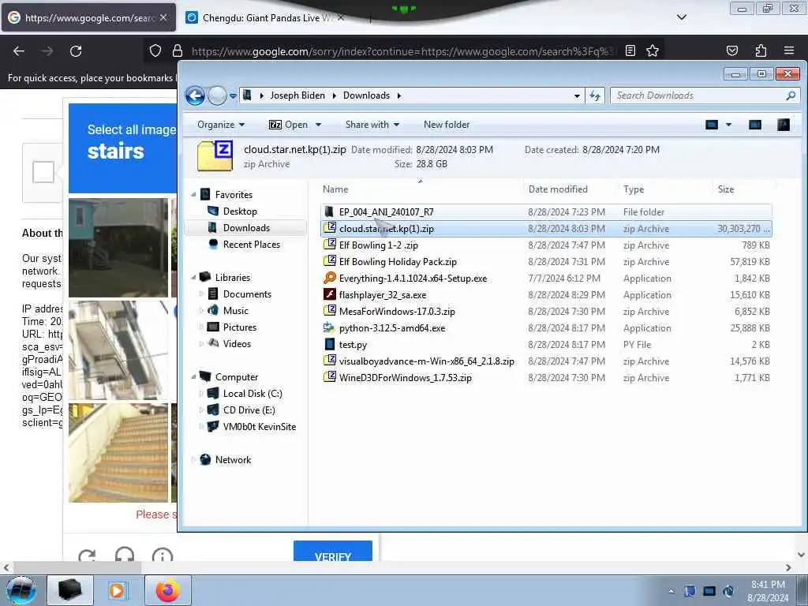Open Firefox extensions puzzle icon
Screen dimensions: 808x606
[761, 50]
